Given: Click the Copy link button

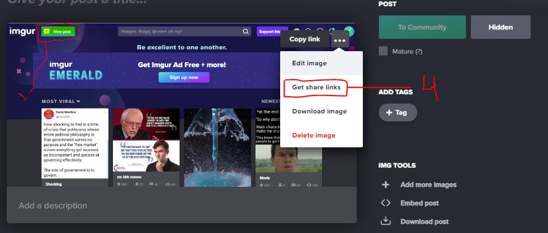Looking at the screenshot, I should (x=305, y=39).
